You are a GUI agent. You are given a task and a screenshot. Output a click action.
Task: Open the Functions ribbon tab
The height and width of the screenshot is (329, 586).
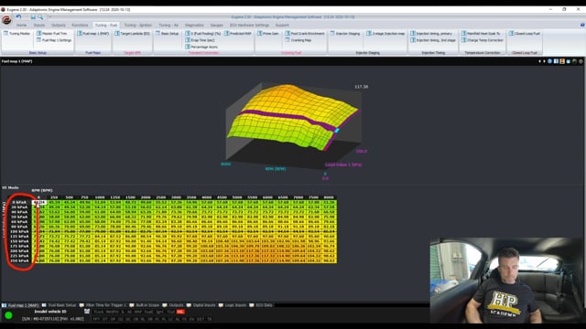(x=80, y=25)
